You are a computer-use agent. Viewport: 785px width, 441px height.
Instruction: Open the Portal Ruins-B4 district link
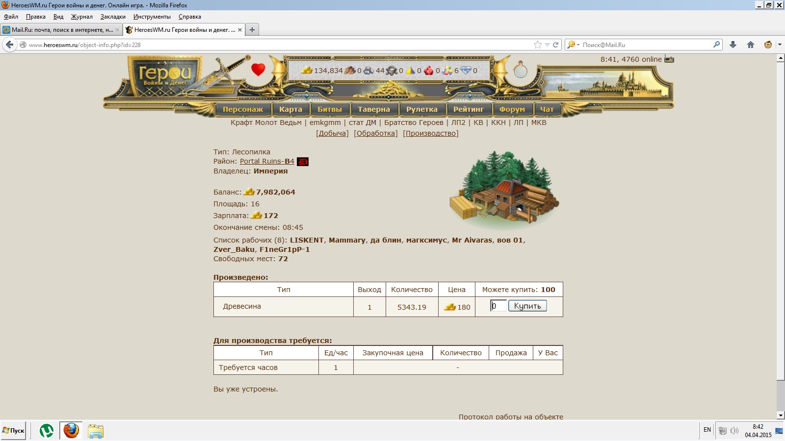click(267, 161)
